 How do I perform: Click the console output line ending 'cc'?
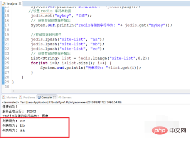click(x=13, y=121)
